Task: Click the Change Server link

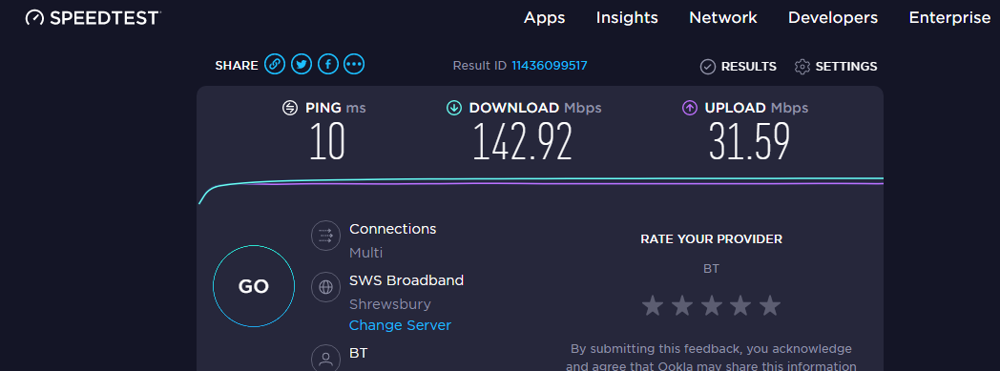Action: [400, 325]
